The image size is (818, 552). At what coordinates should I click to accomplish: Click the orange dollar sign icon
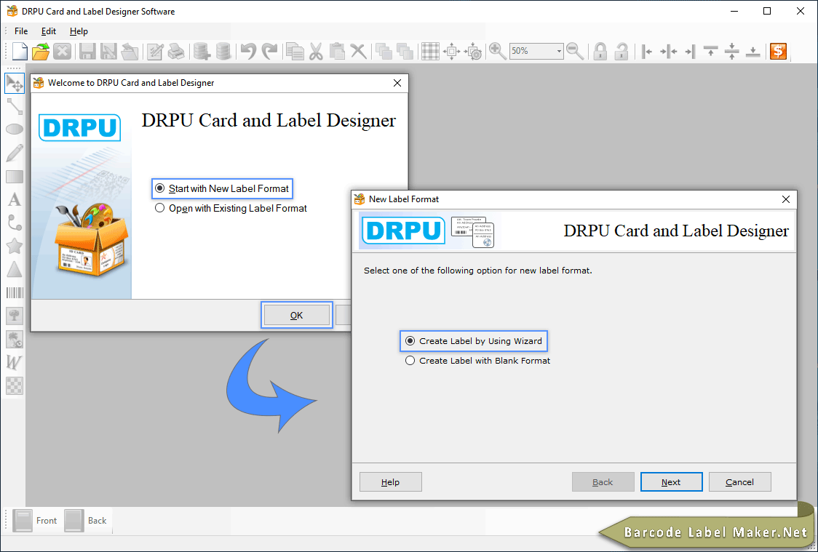tap(778, 51)
